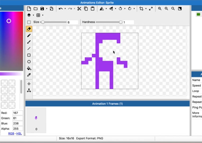Click the Name property row
Image resolution: width=202 pixels, height=143 pixels.
[x=197, y=80]
